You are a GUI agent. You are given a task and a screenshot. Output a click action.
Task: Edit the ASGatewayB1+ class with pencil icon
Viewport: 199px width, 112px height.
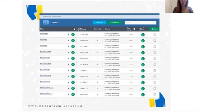[73, 64]
